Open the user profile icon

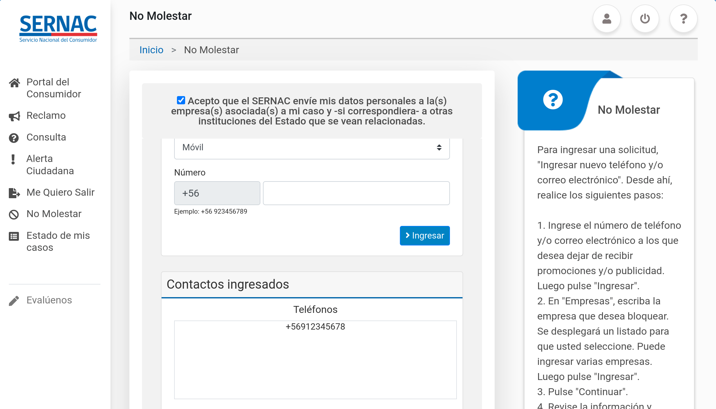click(607, 19)
